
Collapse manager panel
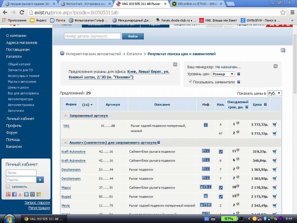pyautogui.click(x=276, y=66)
